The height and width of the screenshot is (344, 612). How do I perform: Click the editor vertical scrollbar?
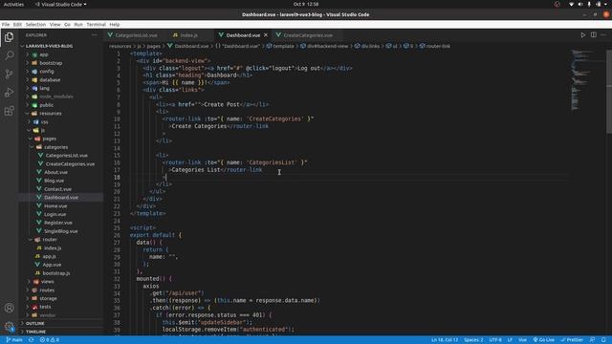pyautogui.click(x=609, y=92)
